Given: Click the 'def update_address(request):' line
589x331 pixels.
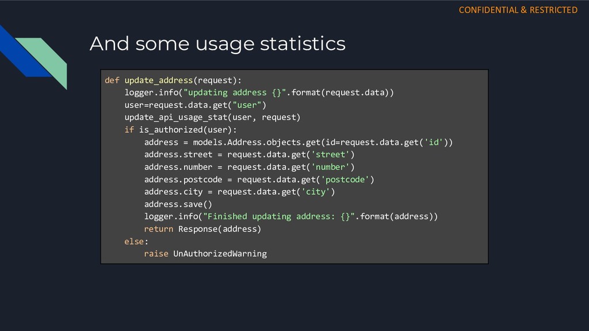Looking at the screenshot, I should point(173,80).
